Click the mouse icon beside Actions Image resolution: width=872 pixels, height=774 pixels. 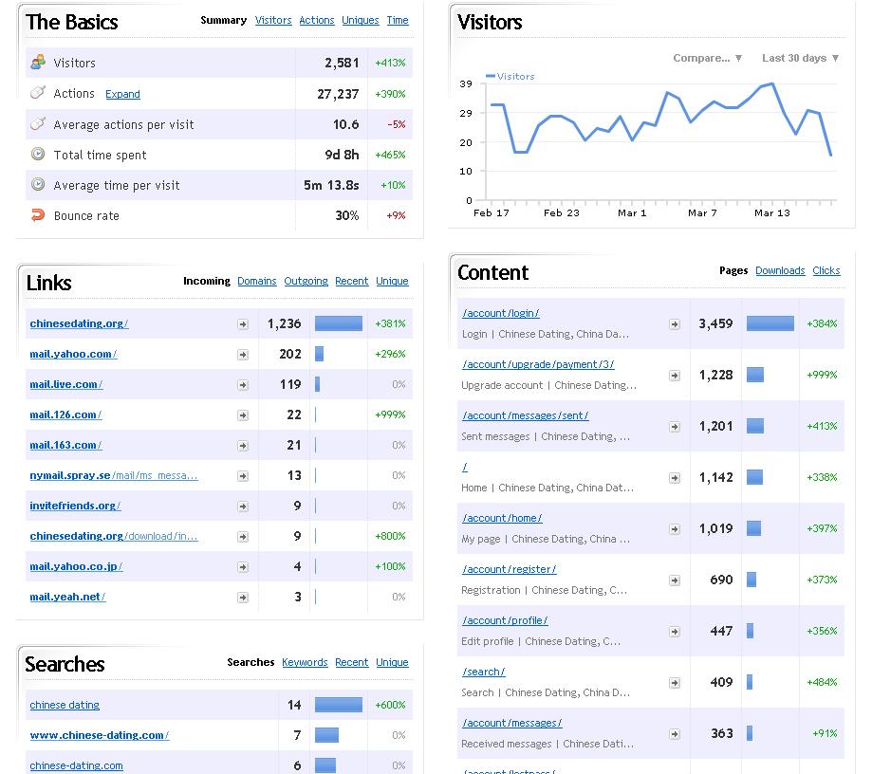coord(38,93)
